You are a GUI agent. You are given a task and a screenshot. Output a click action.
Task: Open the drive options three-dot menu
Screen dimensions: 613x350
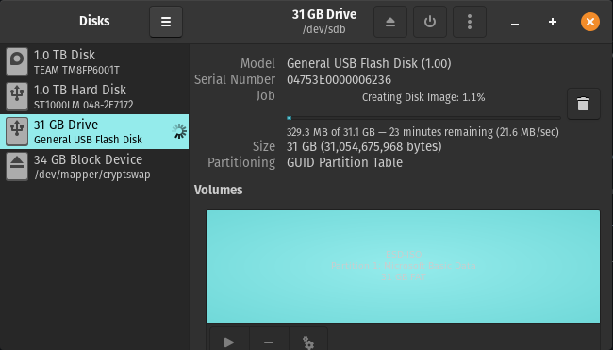point(470,22)
